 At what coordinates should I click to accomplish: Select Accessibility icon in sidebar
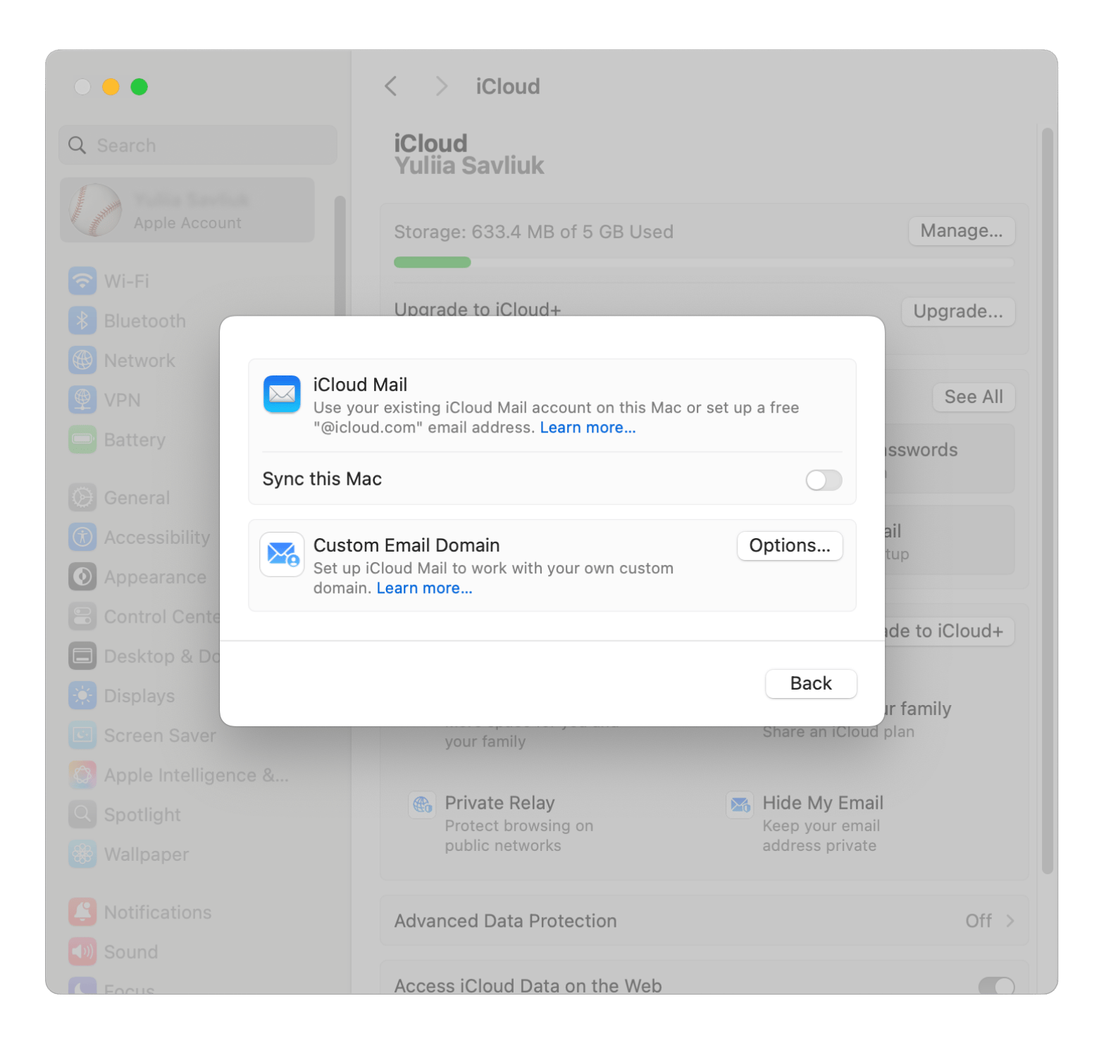tap(82, 537)
